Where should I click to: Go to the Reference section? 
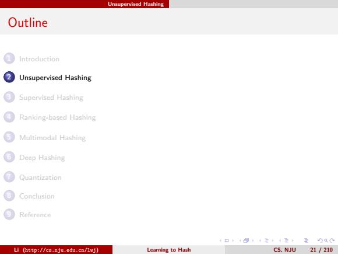tap(35, 215)
